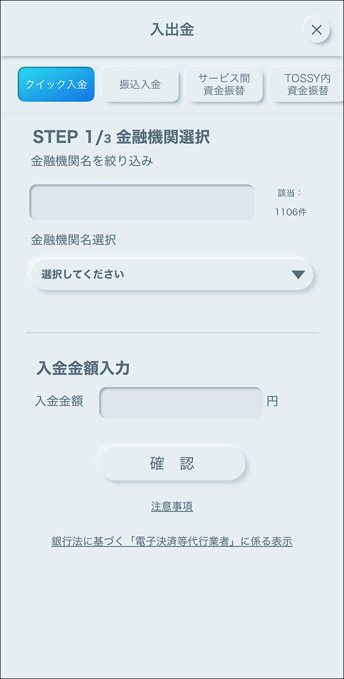Click the 円 currency unit label
Screen dimensions: 344x679
click(272, 402)
